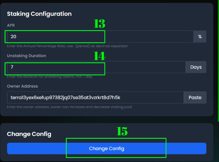Select the Owner Address input field

95,97
